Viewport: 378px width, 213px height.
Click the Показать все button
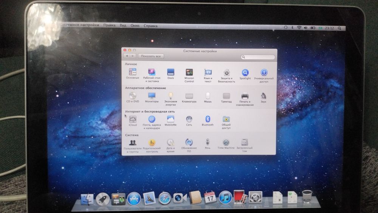pyautogui.click(x=151, y=56)
